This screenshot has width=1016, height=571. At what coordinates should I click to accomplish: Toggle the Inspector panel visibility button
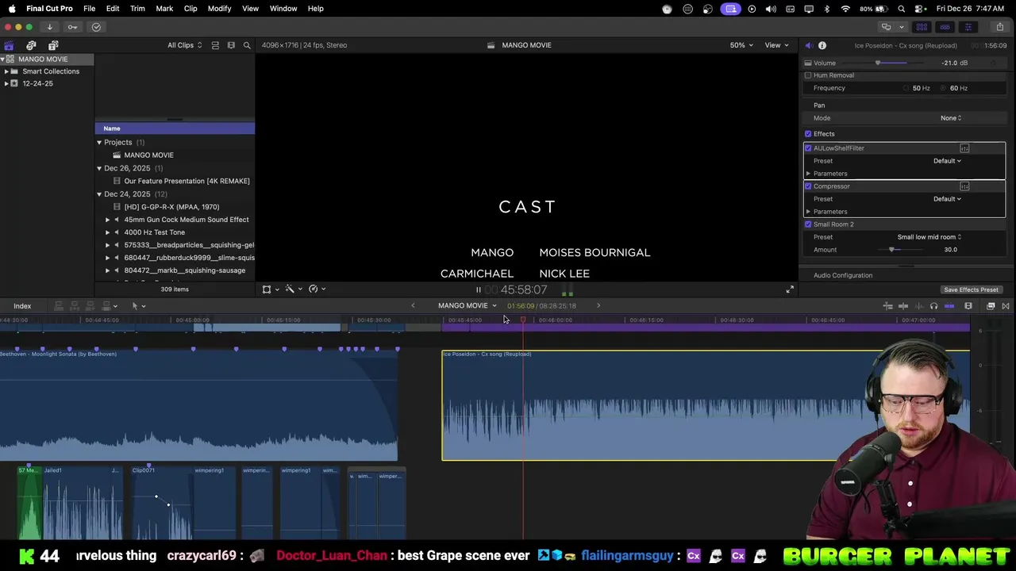(968, 27)
